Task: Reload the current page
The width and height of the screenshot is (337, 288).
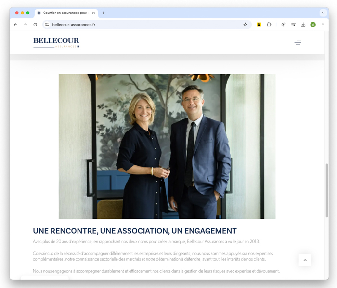Action: [x=35, y=25]
